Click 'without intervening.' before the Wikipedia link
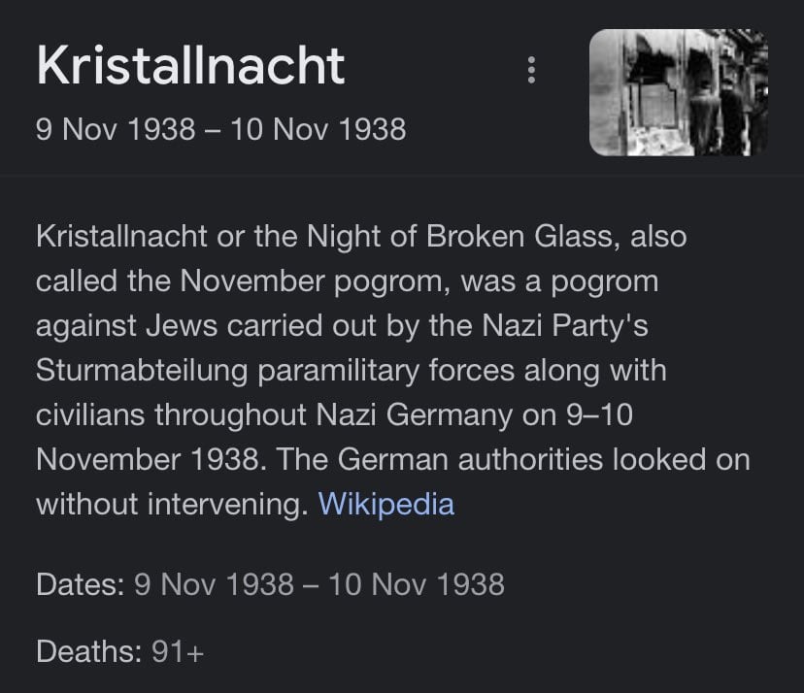Image resolution: width=804 pixels, height=693 pixels. point(172,504)
